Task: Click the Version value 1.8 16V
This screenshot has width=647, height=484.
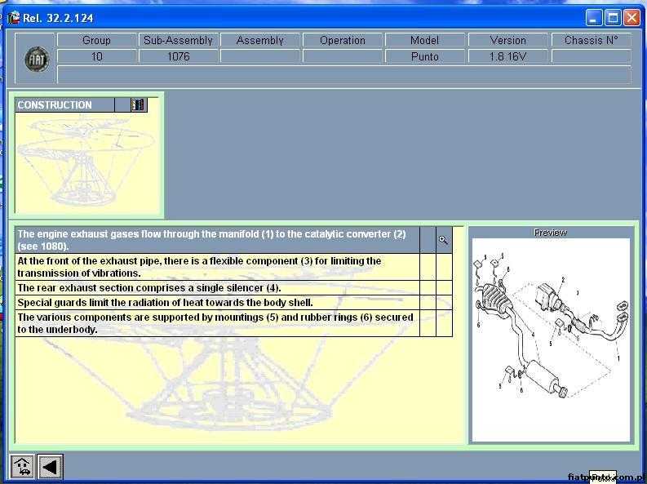Action: 508,56
